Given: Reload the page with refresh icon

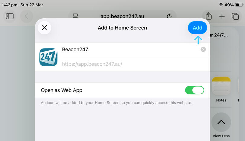Looking at the screenshot, I should 169,16.
